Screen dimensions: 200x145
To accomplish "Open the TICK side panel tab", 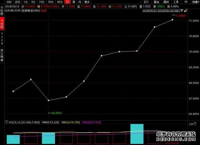I will pos(2,39).
